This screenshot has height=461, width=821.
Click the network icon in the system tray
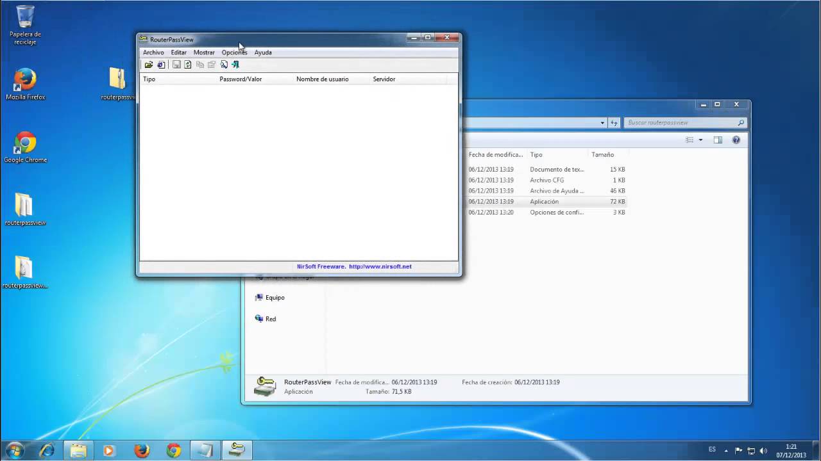751,451
